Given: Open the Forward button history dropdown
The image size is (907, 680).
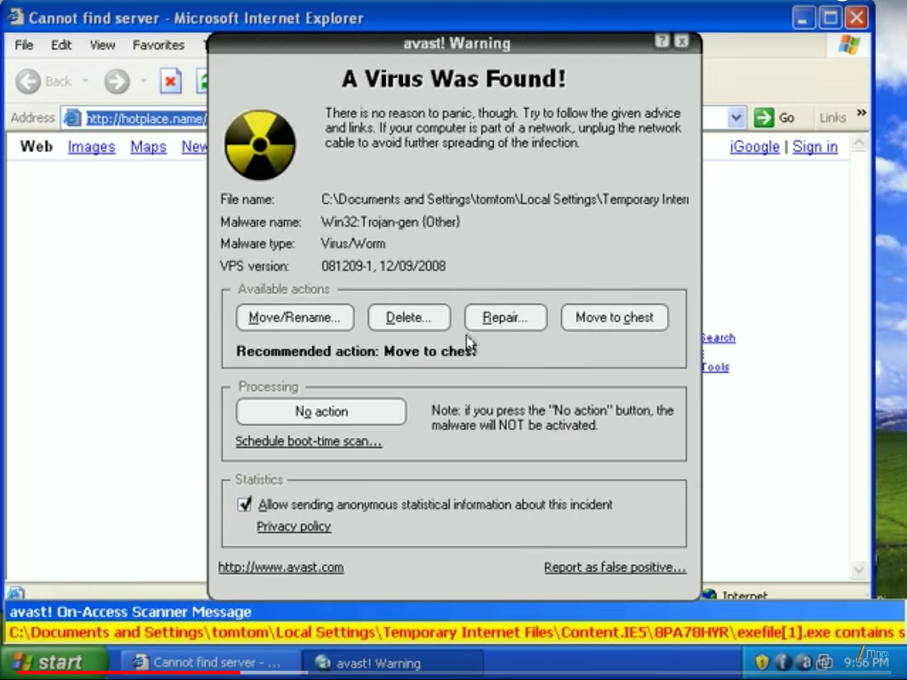Looking at the screenshot, I should tap(143, 81).
